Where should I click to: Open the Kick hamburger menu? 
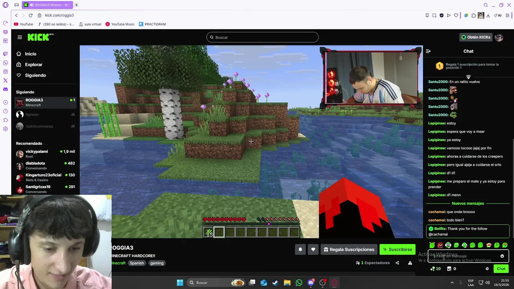[x=20, y=37]
